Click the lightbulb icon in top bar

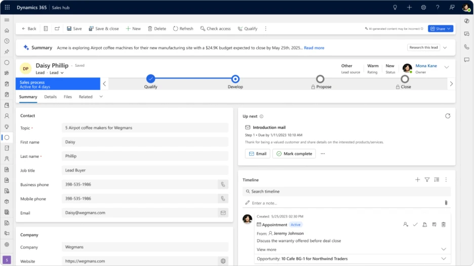tap(395, 8)
